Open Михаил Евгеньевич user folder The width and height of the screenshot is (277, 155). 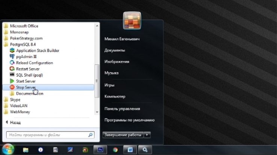coord(122,39)
